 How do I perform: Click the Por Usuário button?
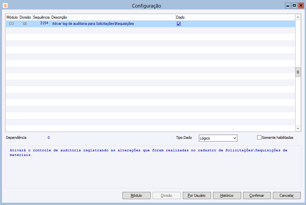click(197, 195)
